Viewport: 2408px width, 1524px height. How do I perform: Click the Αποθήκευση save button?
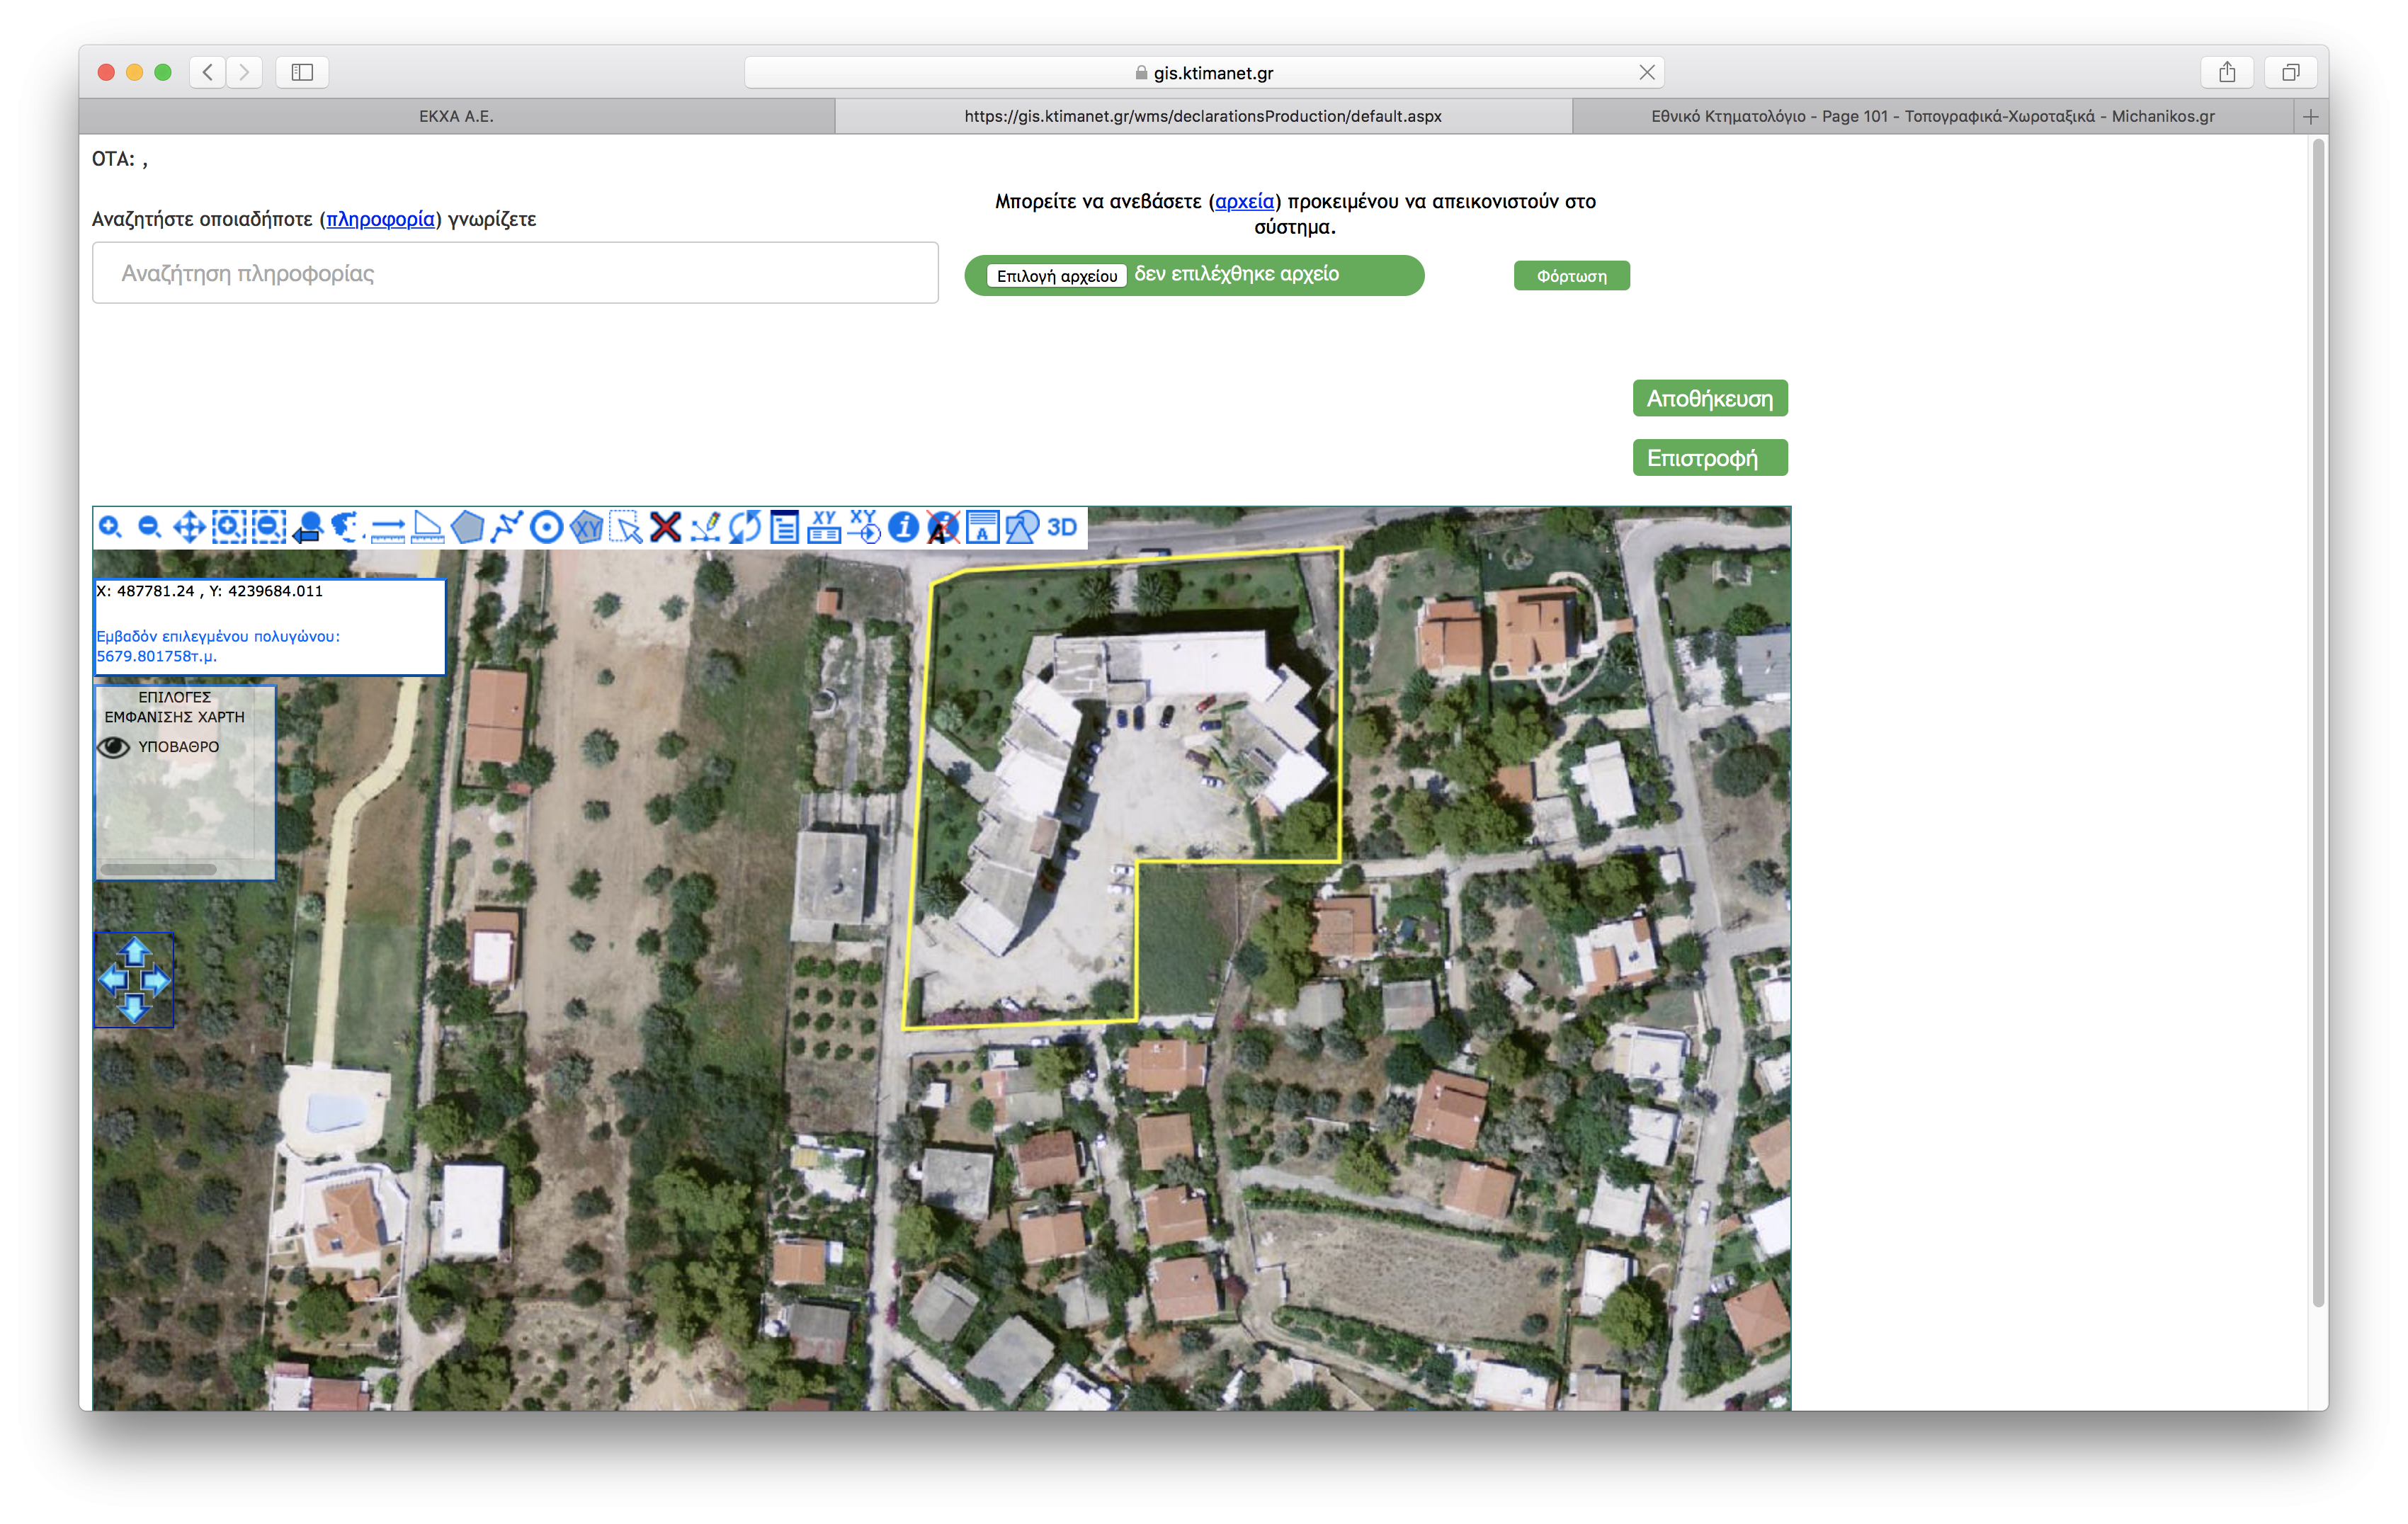pyautogui.click(x=1709, y=398)
